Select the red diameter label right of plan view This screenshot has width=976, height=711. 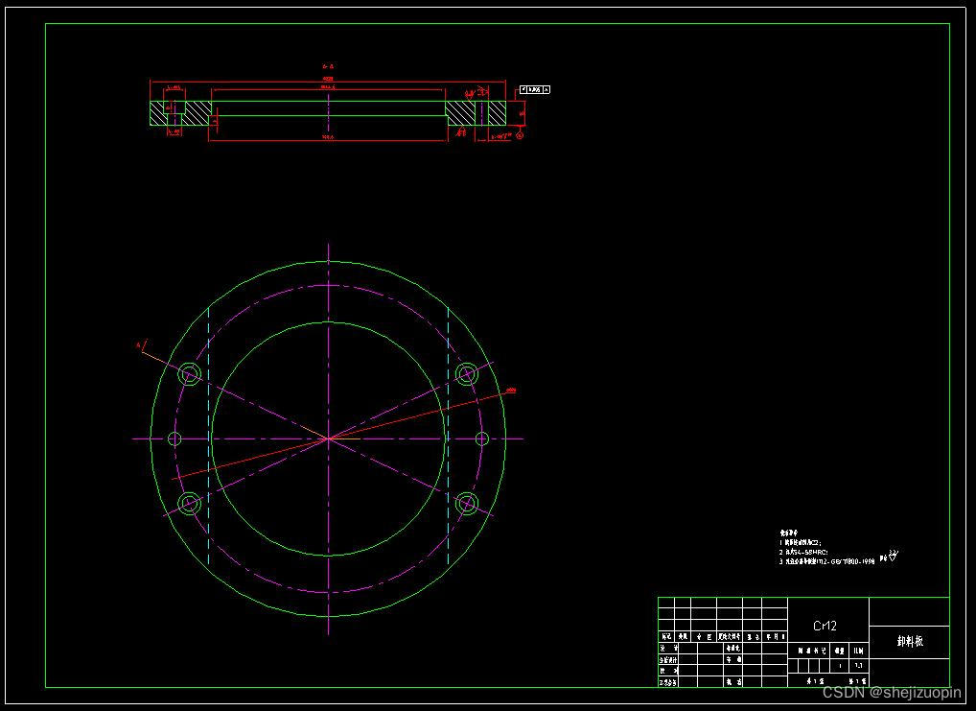(511, 391)
